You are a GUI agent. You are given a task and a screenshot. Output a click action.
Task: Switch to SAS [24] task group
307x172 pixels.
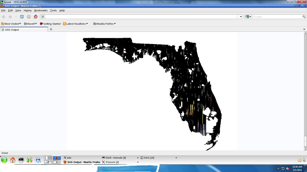click(x=147, y=158)
